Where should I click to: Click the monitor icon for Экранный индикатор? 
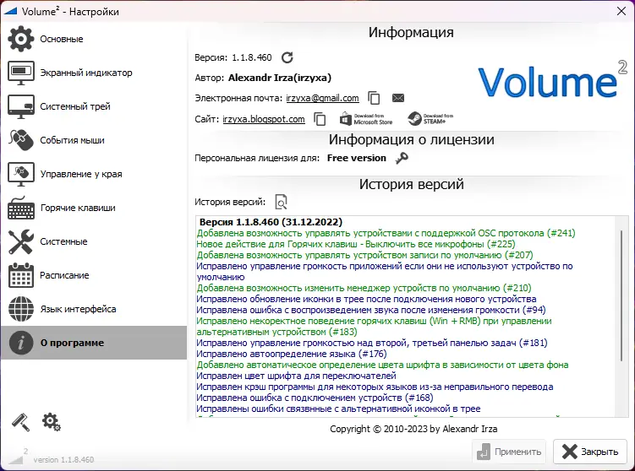pyautogui.click(x=20, y=73)
